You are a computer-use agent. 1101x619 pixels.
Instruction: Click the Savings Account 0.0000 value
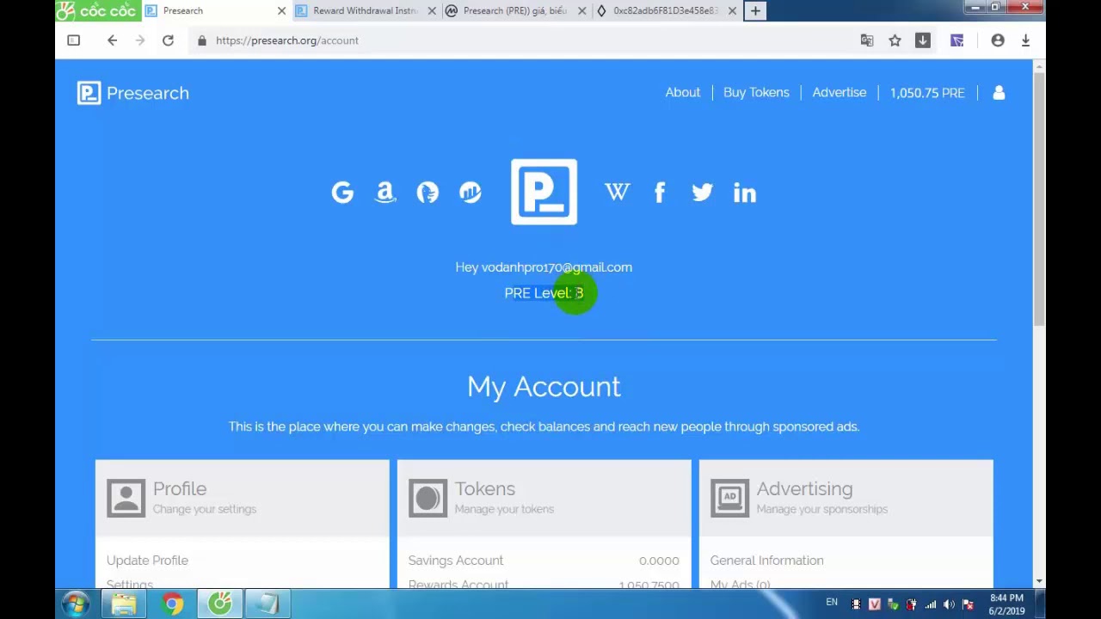[x=659, y=561]
